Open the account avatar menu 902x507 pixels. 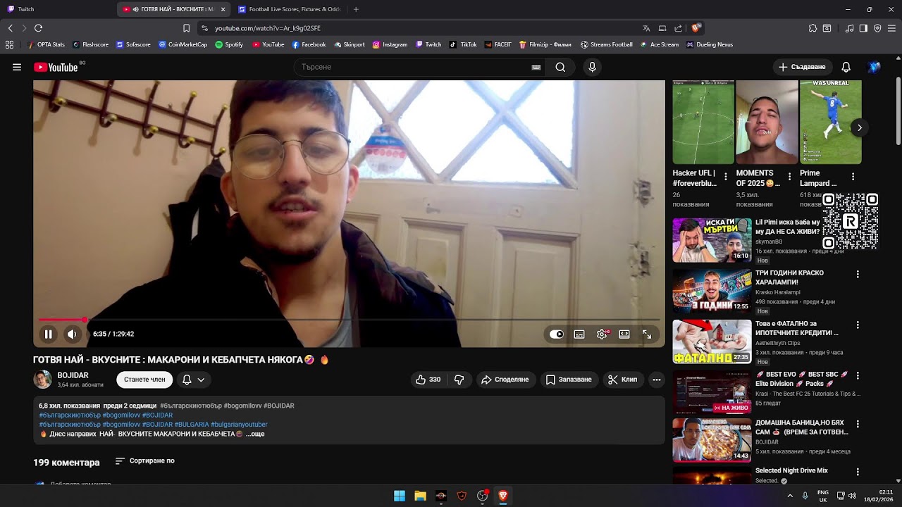[875, 67]
